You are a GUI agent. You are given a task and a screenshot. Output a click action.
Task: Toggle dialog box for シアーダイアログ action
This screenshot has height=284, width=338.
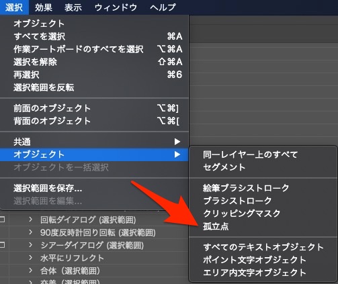pos(2,245)
